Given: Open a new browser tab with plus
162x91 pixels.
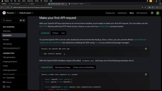Looking at the screenshot, I should tap(89, 4).
